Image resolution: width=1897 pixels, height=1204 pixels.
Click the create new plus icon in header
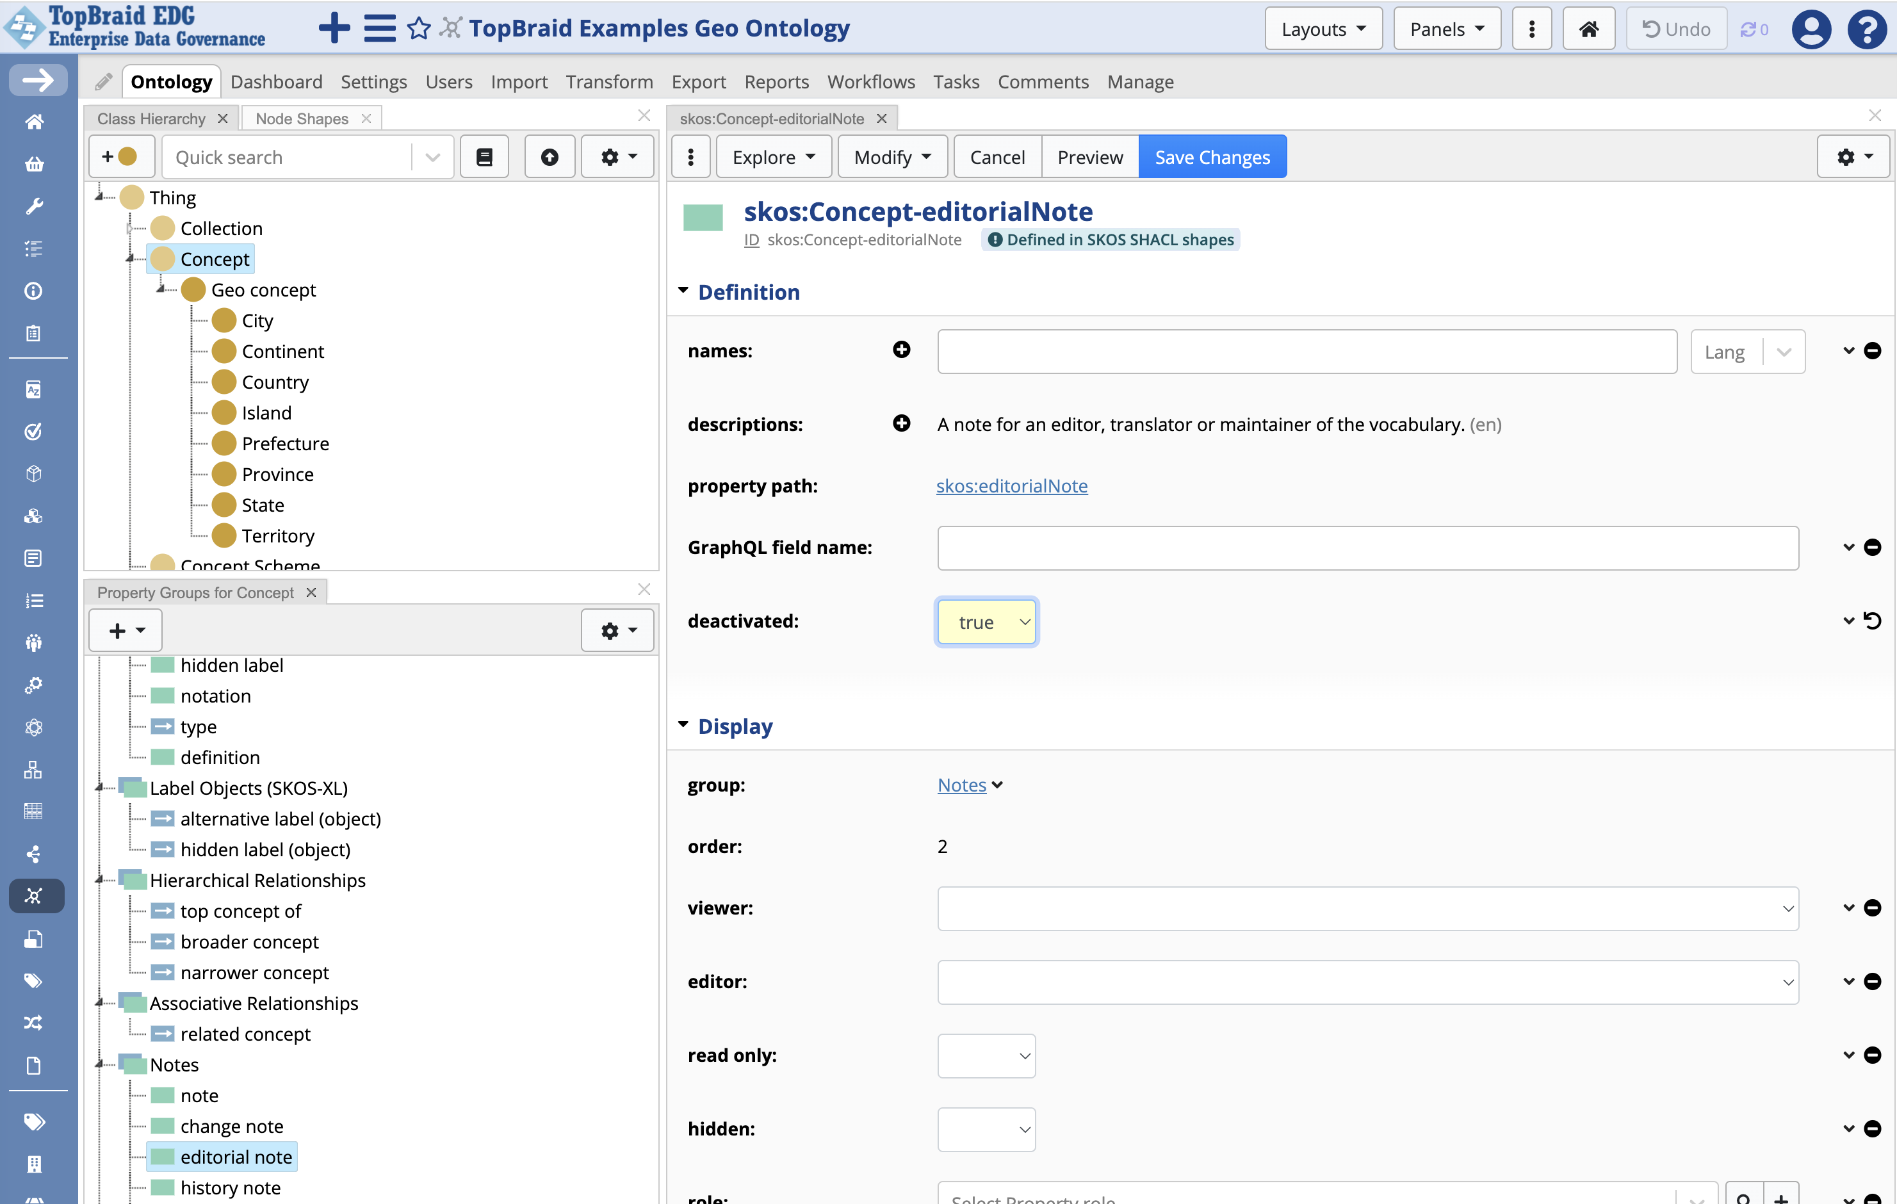pyautogui.click(x=334, y=28)
